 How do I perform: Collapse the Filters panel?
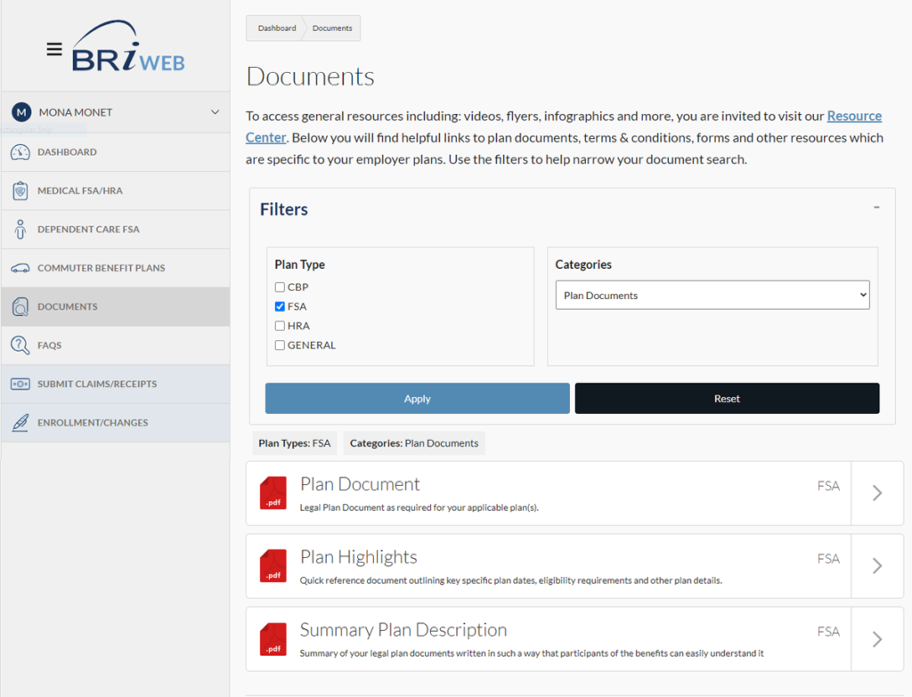pos(876,207)
